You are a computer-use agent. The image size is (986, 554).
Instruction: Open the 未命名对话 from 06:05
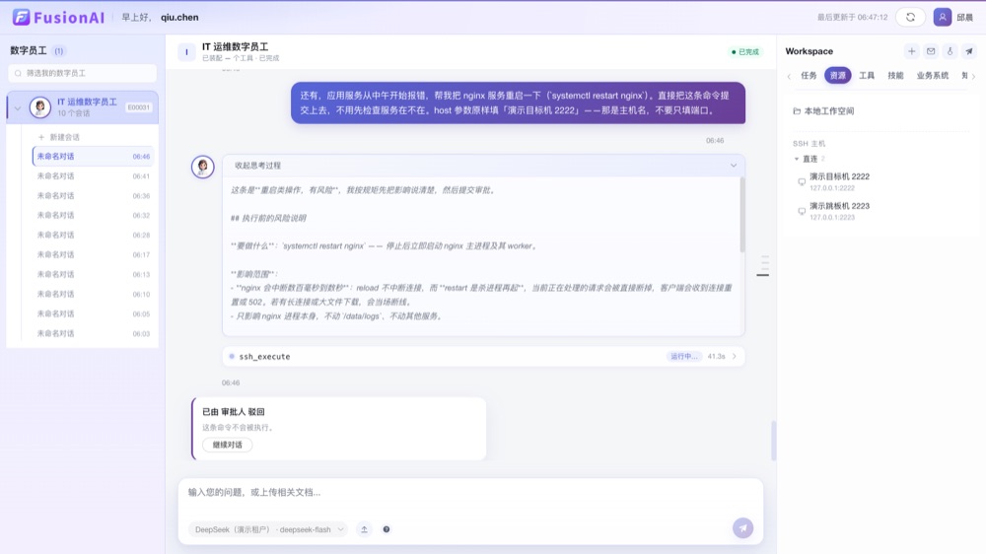[x=93, y=313]
